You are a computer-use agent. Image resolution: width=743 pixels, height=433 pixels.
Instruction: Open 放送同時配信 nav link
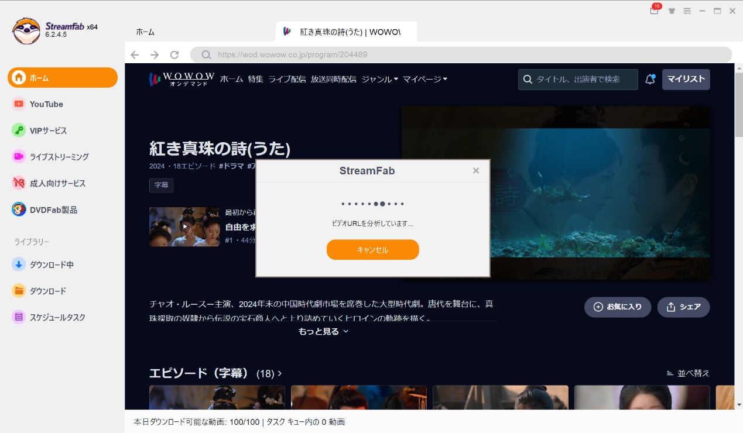pos(334,79)
